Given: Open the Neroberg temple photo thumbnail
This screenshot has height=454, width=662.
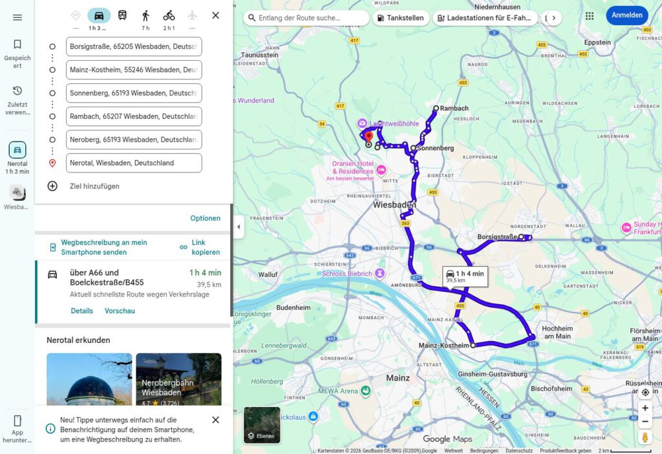Looking at the screenshot, I should point(89,379).
